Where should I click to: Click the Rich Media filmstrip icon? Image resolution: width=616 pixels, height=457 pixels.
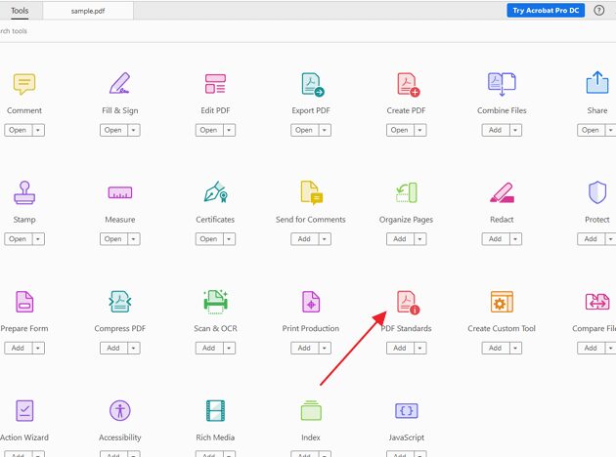(x=215, y=410)
